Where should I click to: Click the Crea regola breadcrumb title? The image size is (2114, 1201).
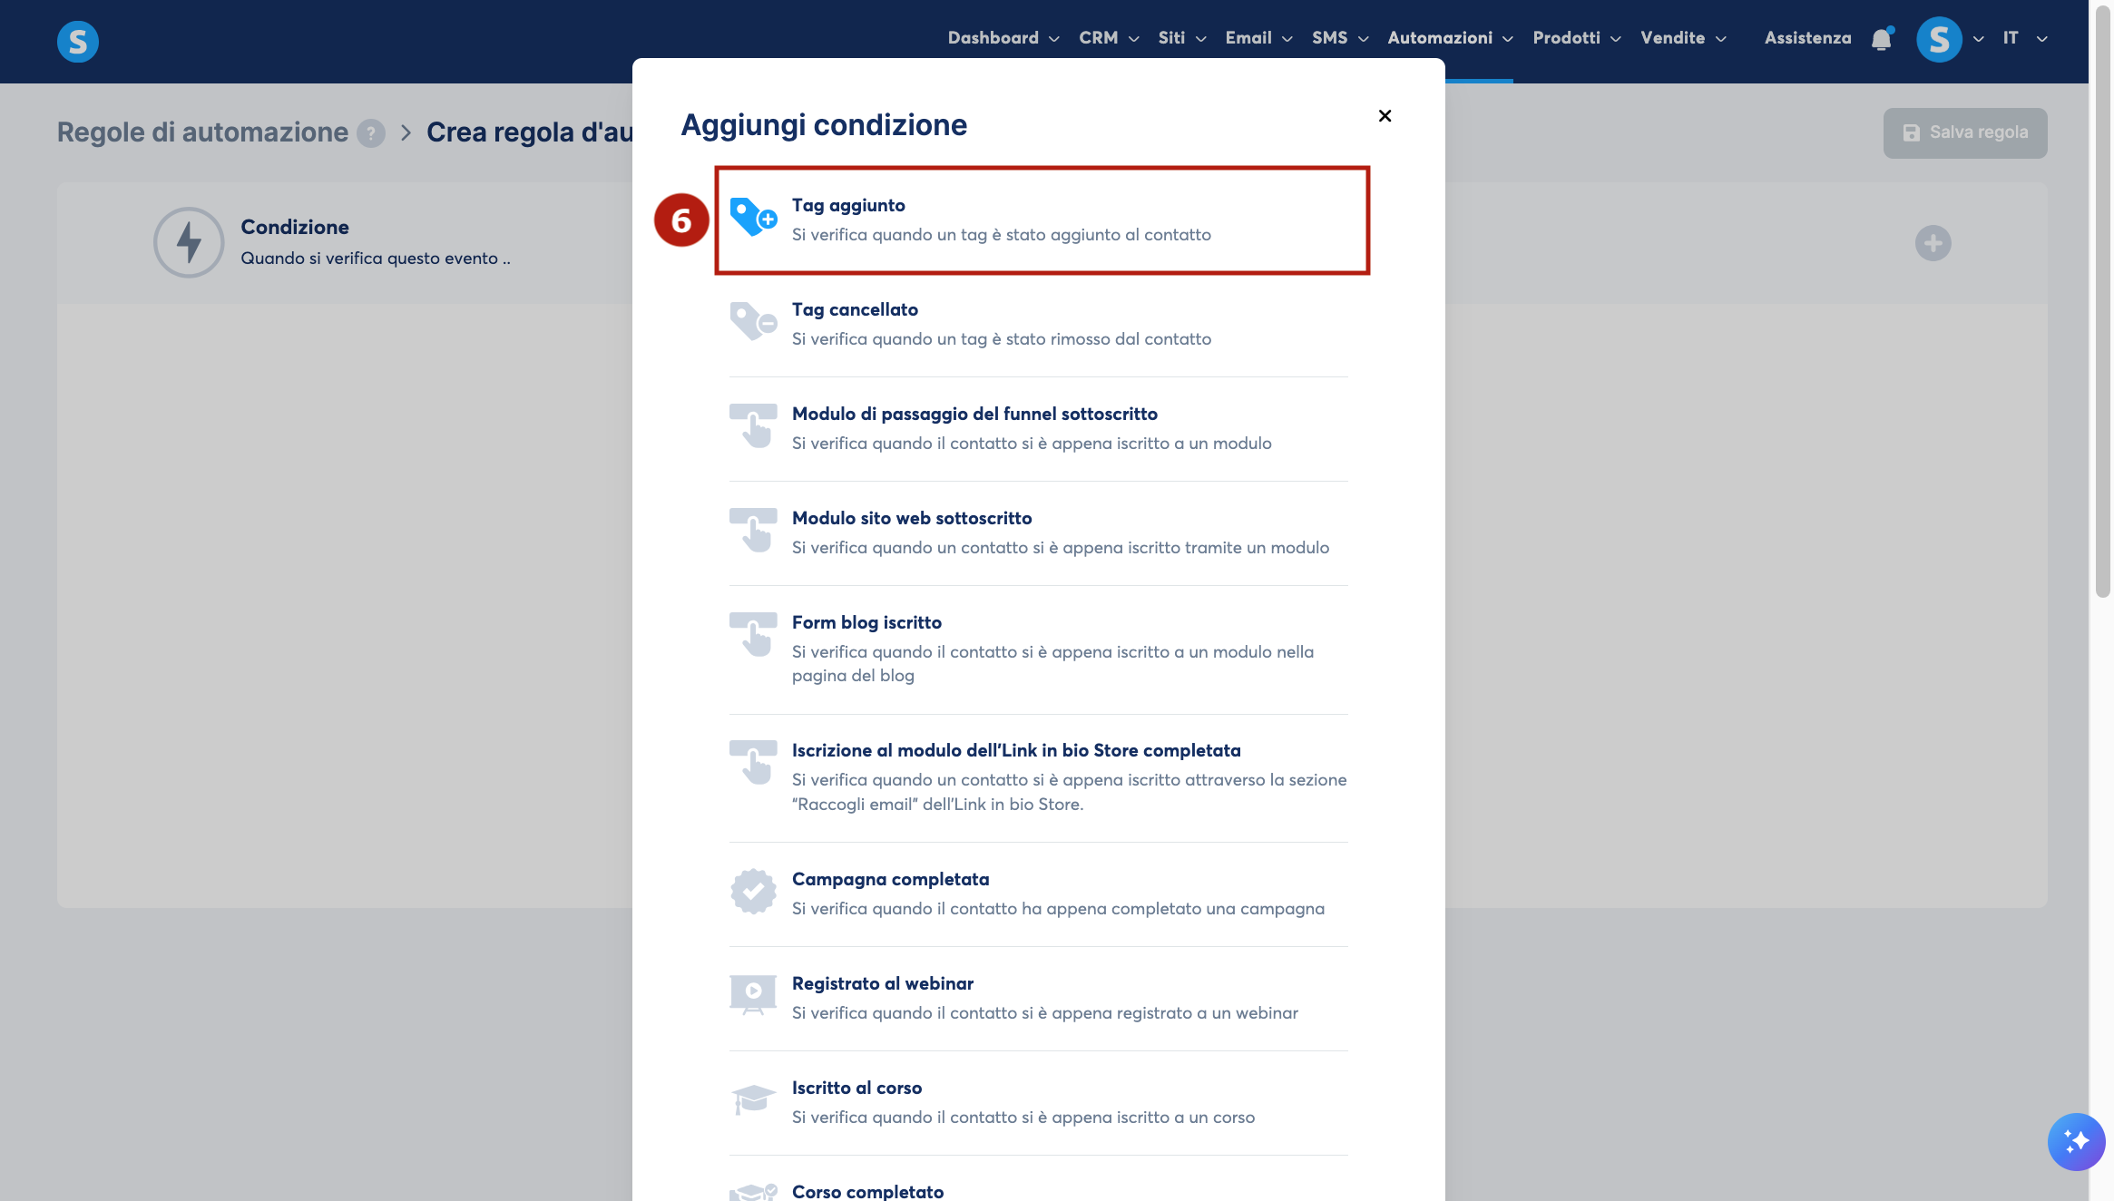coord(530,132)
